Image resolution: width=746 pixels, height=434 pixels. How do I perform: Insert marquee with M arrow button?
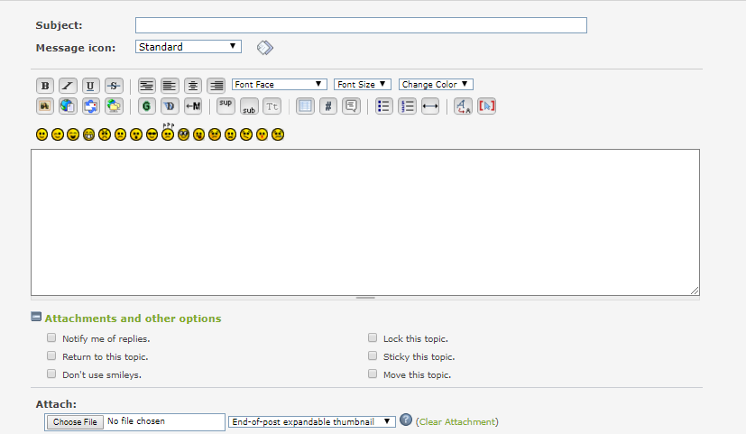pyautogui.click(x=193, y=106)
